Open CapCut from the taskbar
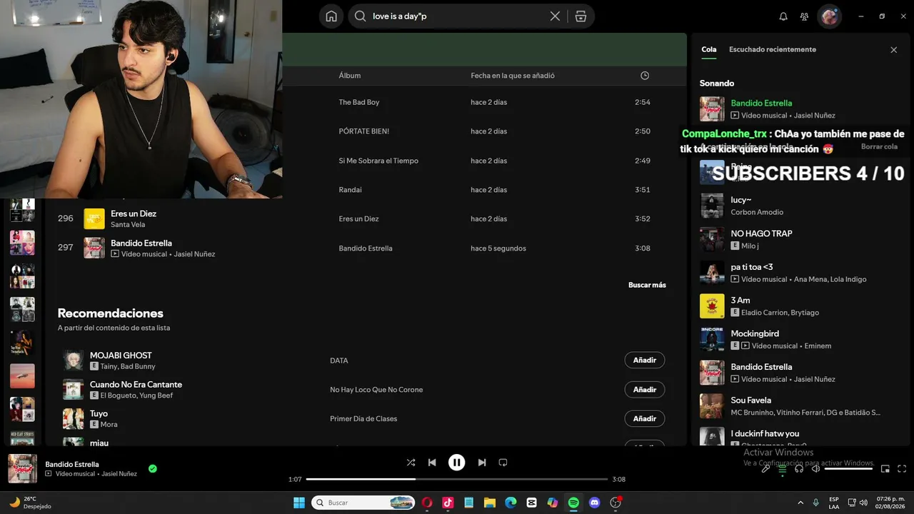Screen dimensions: 914x514 click(x=531, y=503)
